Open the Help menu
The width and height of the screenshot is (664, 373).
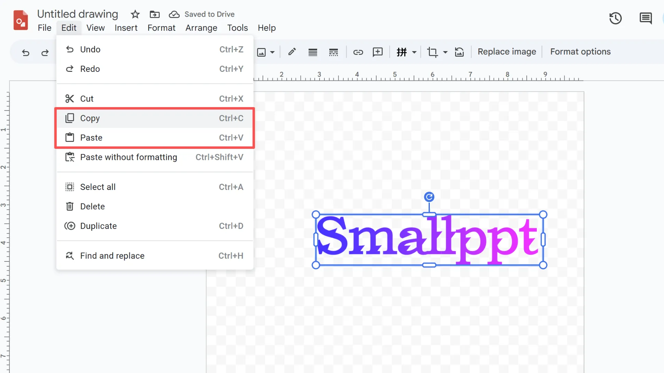(267, 28)
